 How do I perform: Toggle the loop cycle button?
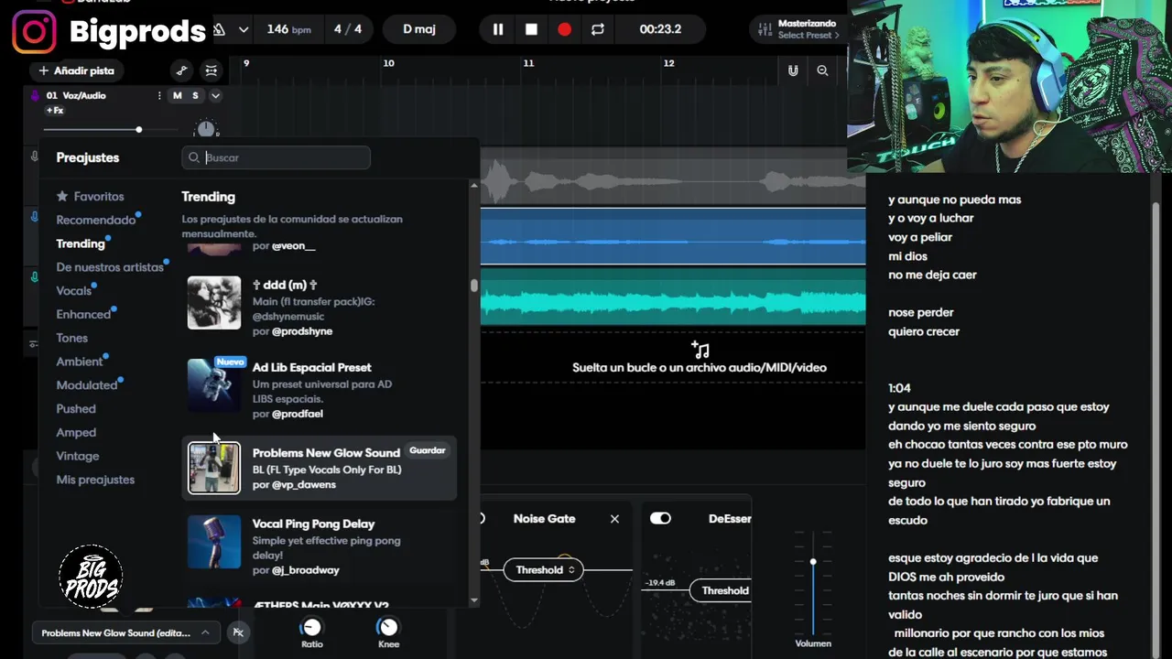pos(598,29)
